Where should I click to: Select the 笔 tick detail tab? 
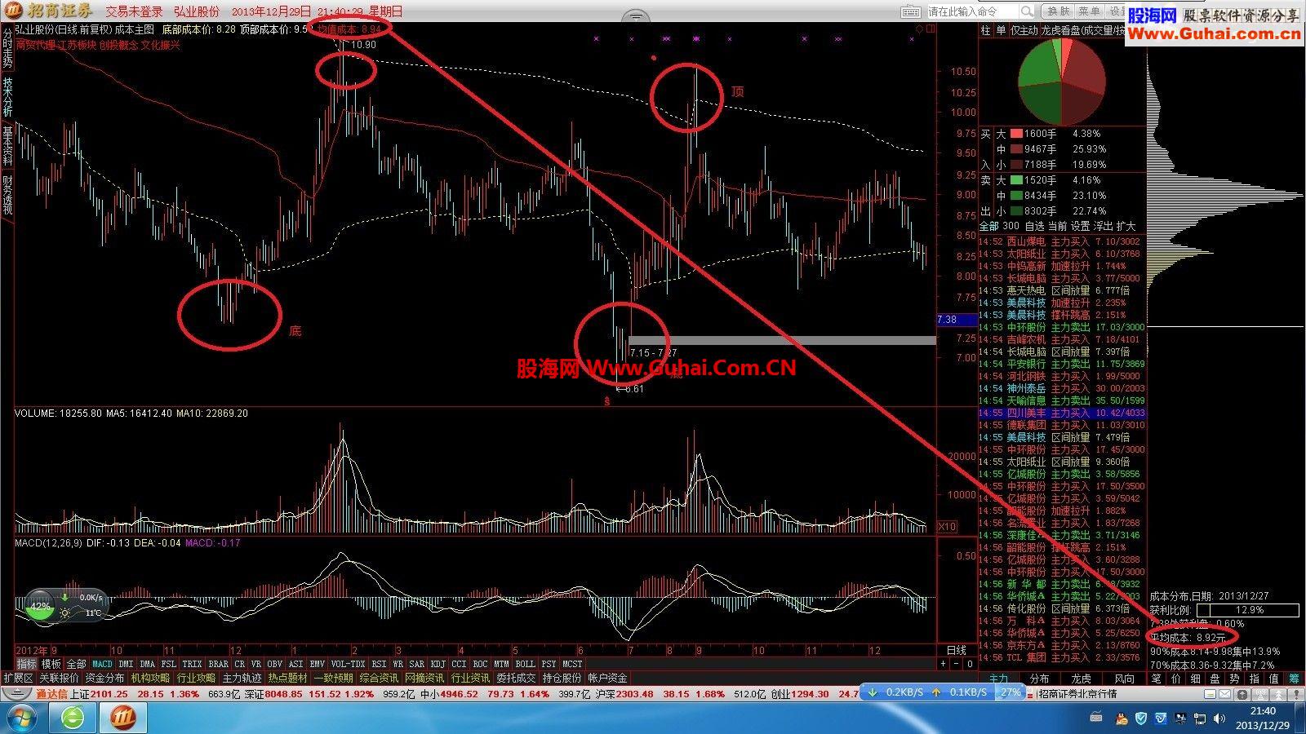[1157, 679]
